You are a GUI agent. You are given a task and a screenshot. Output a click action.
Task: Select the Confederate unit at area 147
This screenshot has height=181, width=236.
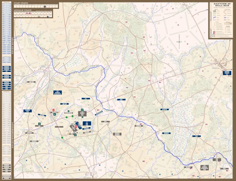30,133
